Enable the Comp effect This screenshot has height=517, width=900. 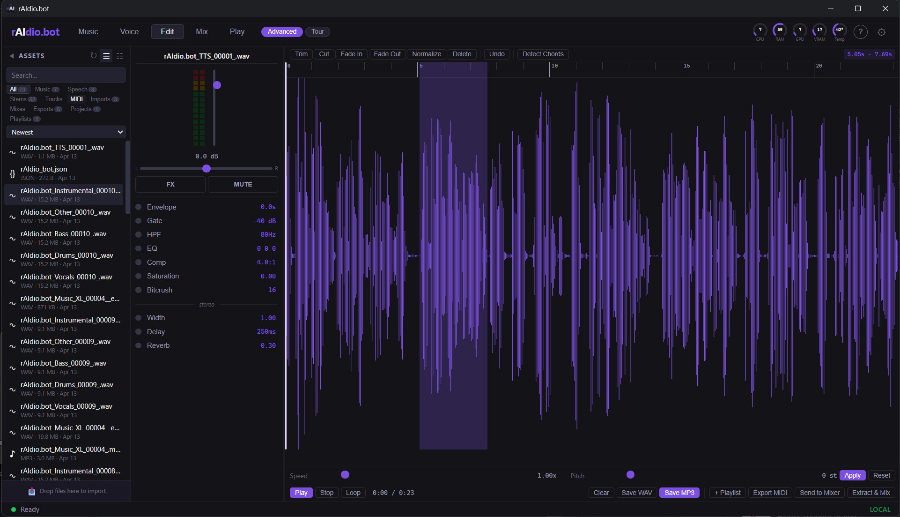coord(139,262)
